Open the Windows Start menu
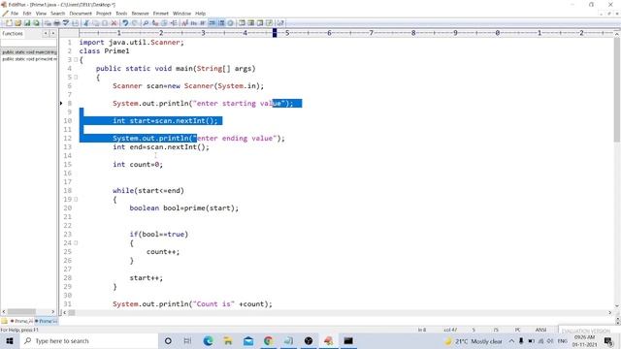Image resolution: width=621 pixels, height=349 pixels. tap(9, 340)
